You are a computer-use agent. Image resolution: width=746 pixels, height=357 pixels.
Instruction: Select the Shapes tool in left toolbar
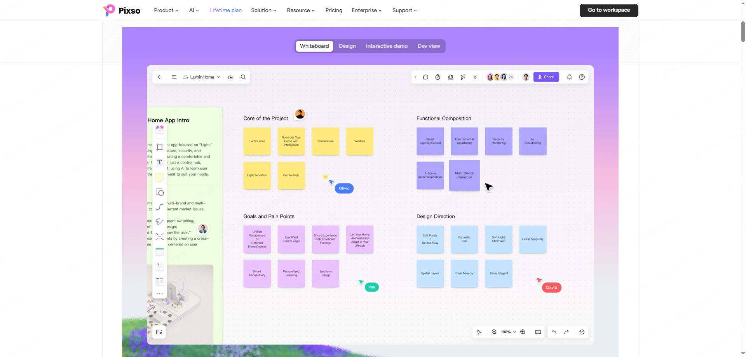click(x=160, y=192)
